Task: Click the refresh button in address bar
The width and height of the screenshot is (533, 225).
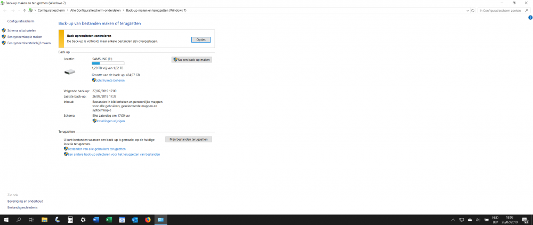Action: coord(472,11)
